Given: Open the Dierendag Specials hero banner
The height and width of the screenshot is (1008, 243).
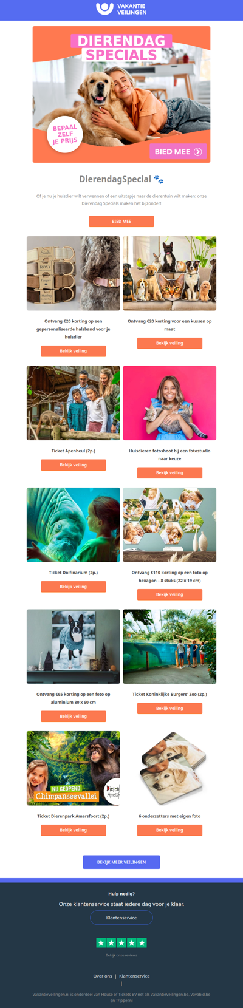Looking at the screenshot, I should pos(122,94).
